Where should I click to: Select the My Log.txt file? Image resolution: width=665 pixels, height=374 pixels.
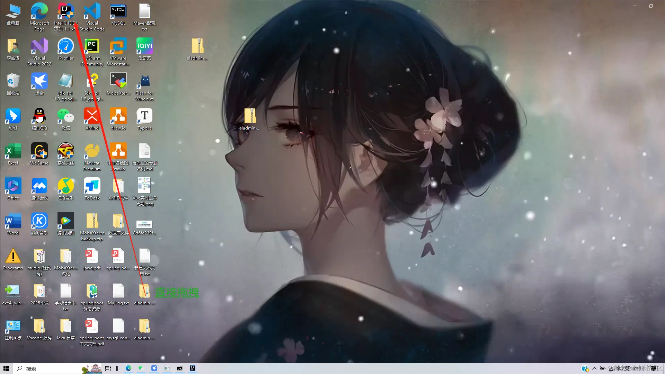coord(118,292)
